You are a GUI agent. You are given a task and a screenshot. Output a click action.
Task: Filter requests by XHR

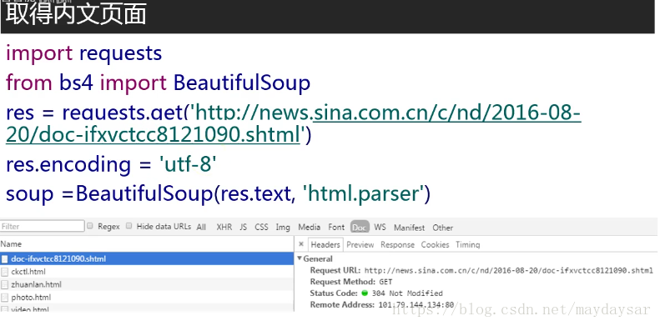(x=224, y=227)
